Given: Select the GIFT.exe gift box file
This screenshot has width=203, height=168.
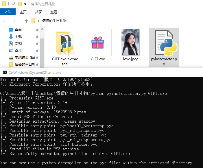Looking at the screenshot, I should [98, 43].
